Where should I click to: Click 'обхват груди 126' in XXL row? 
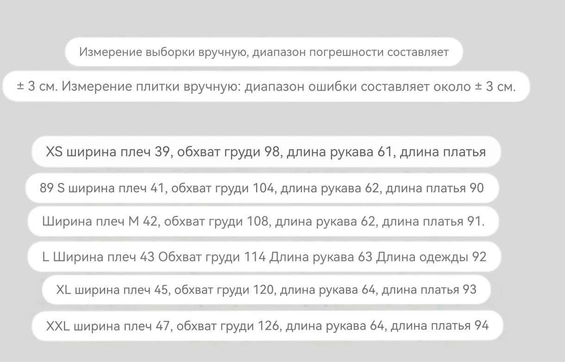[227, 326]
